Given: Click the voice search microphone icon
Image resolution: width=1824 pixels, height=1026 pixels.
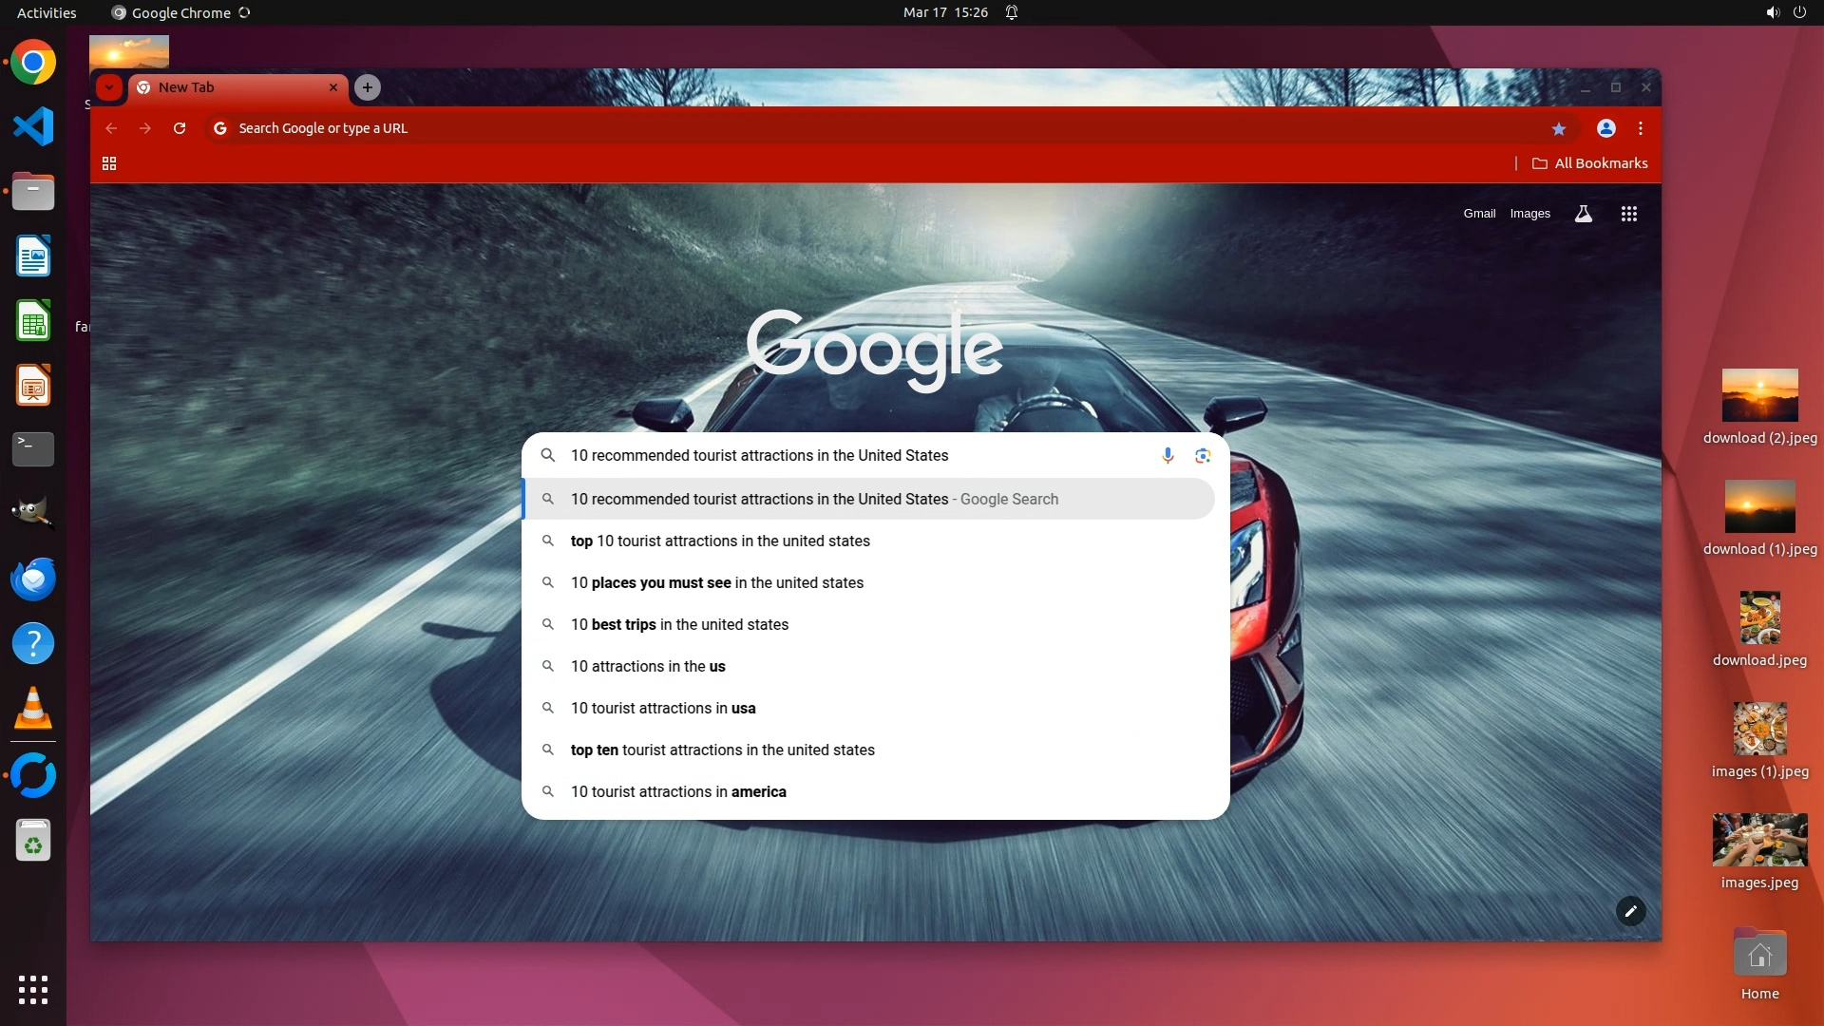Looking at the screenshot, I should pos(1168,456).
